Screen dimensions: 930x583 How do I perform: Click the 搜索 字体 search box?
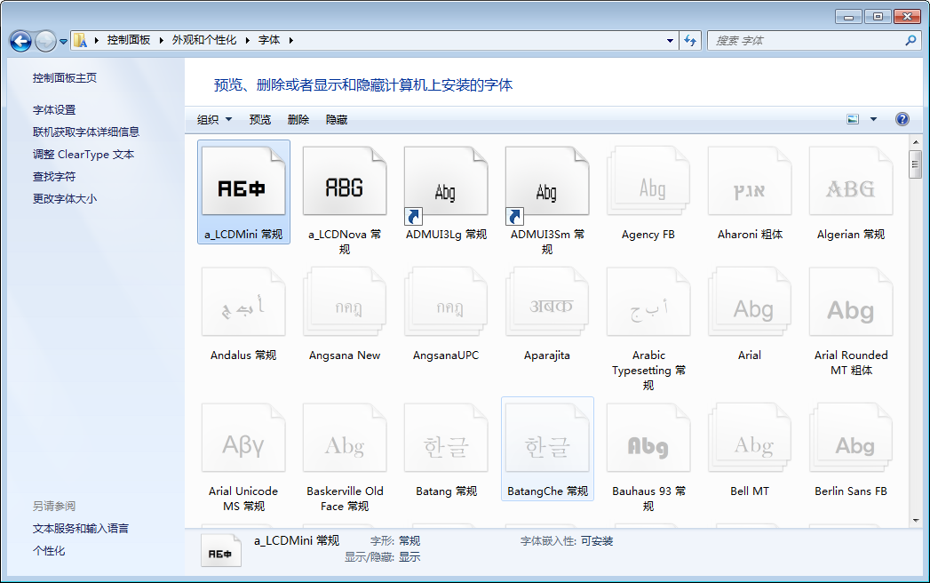807,41
